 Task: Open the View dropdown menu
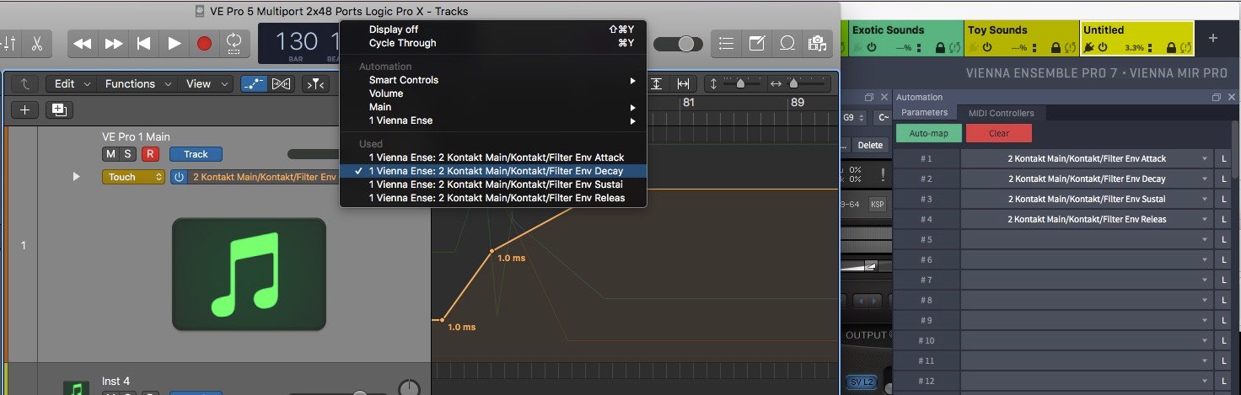click(x=207, y=83)
